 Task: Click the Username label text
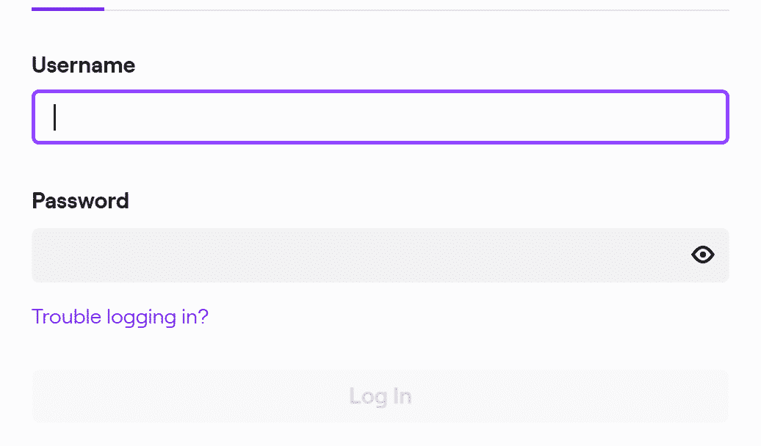pyautogui.click(x=84, y=65)
